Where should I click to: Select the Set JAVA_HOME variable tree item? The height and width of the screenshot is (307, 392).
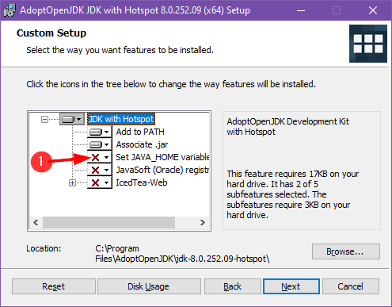coord(162,157)
